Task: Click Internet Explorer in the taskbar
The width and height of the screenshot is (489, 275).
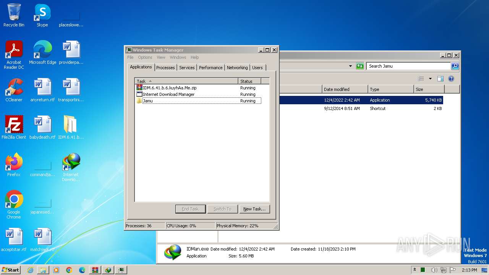Action: click(30, 270)
